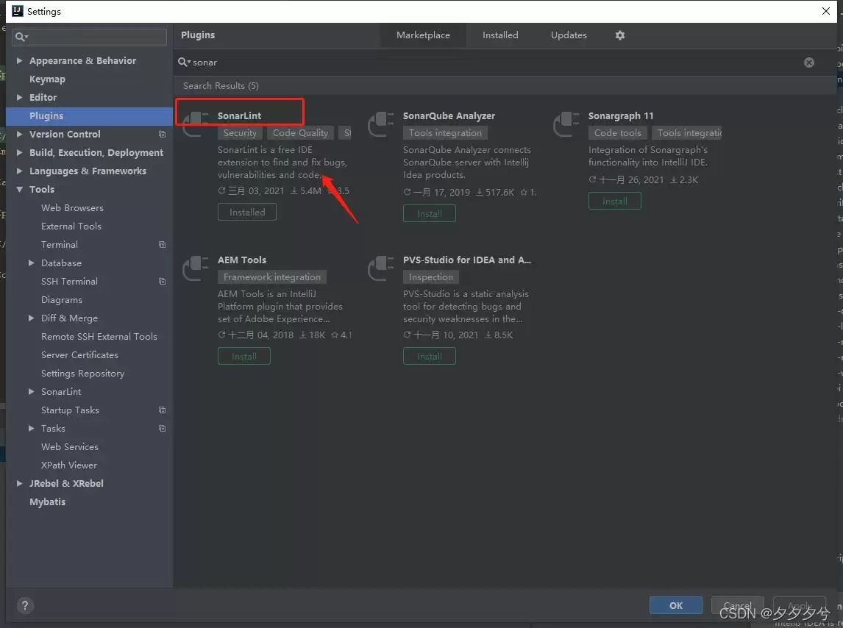843x628 pixels.
Task: Expand Appearance & Behavior section
Action: pos(19,61)
